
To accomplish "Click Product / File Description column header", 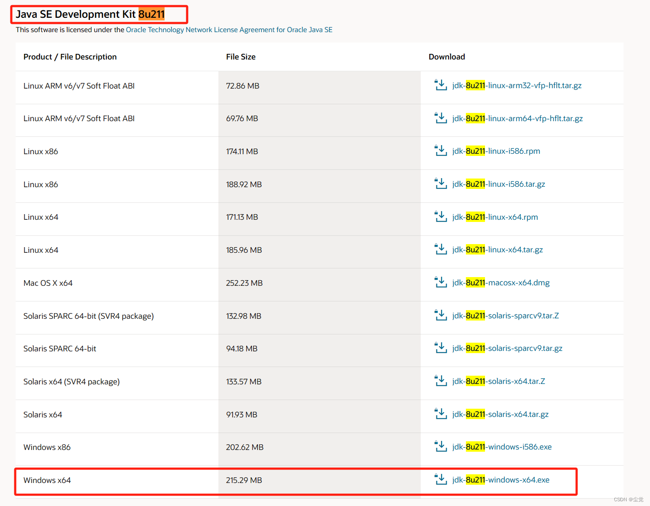I will coord(70,57).
